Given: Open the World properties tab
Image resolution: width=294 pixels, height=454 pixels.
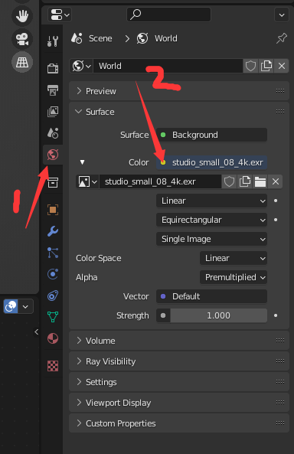Looking at the screenshot, I should (53, 155).
